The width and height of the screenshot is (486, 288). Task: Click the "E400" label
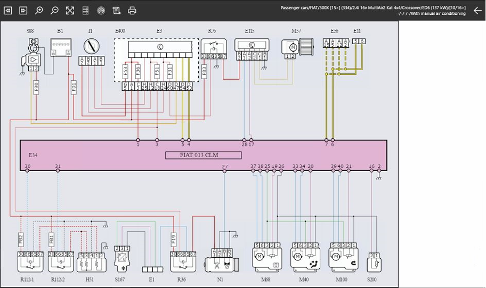point(120,31)
